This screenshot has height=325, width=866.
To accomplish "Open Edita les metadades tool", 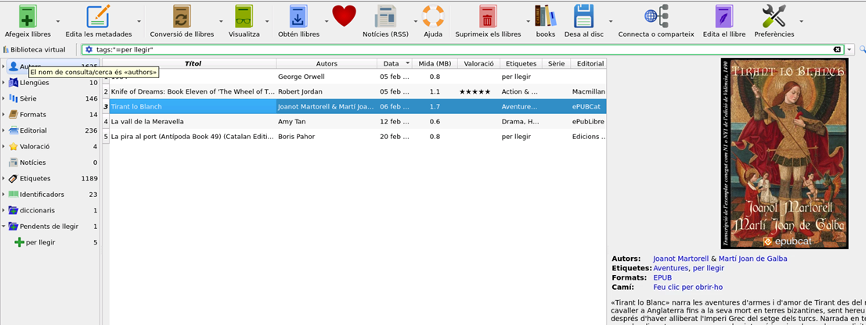I will point(98,16).
